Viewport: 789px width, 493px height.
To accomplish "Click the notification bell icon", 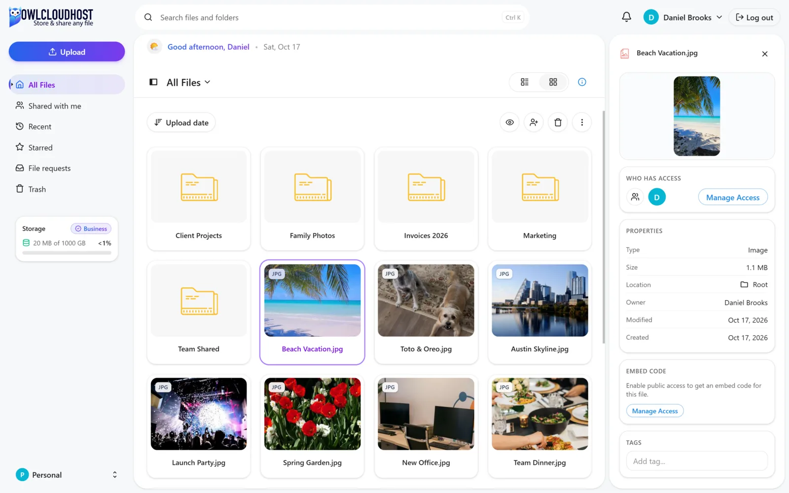I will (626, 17).
